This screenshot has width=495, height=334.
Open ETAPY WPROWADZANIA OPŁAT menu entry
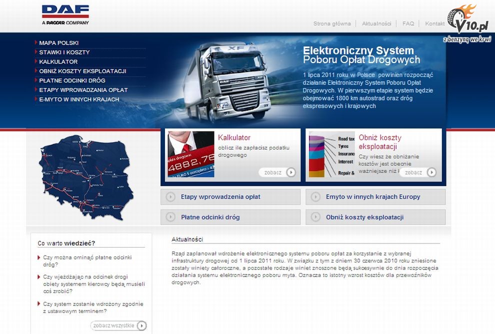(x=83, y=90)
